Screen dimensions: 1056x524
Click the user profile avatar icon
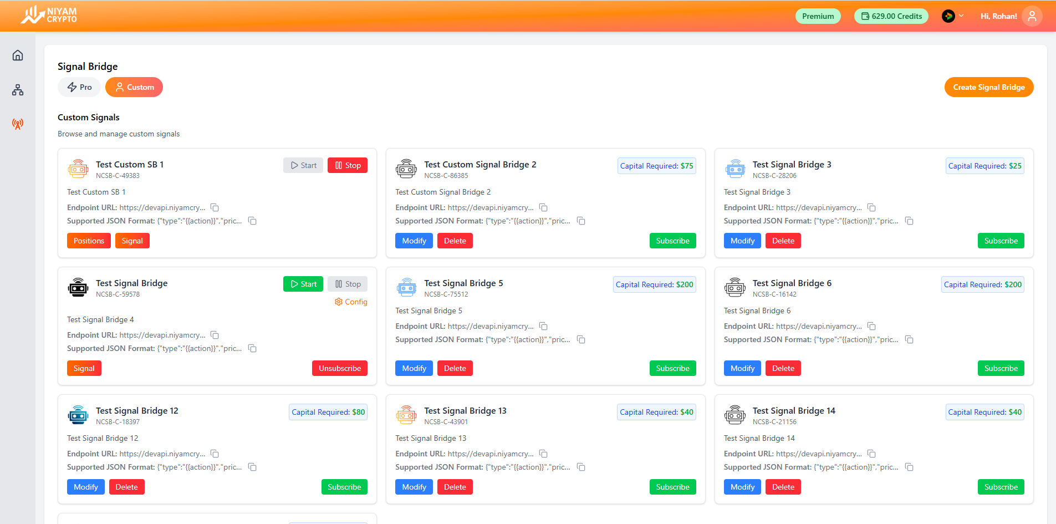[x=1032, y=16]
